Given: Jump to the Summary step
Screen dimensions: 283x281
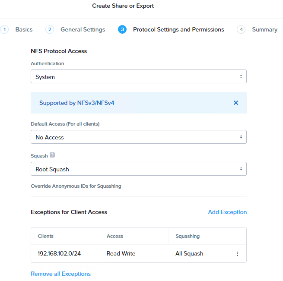Looking at the screenshot, I should coord(264,29).
